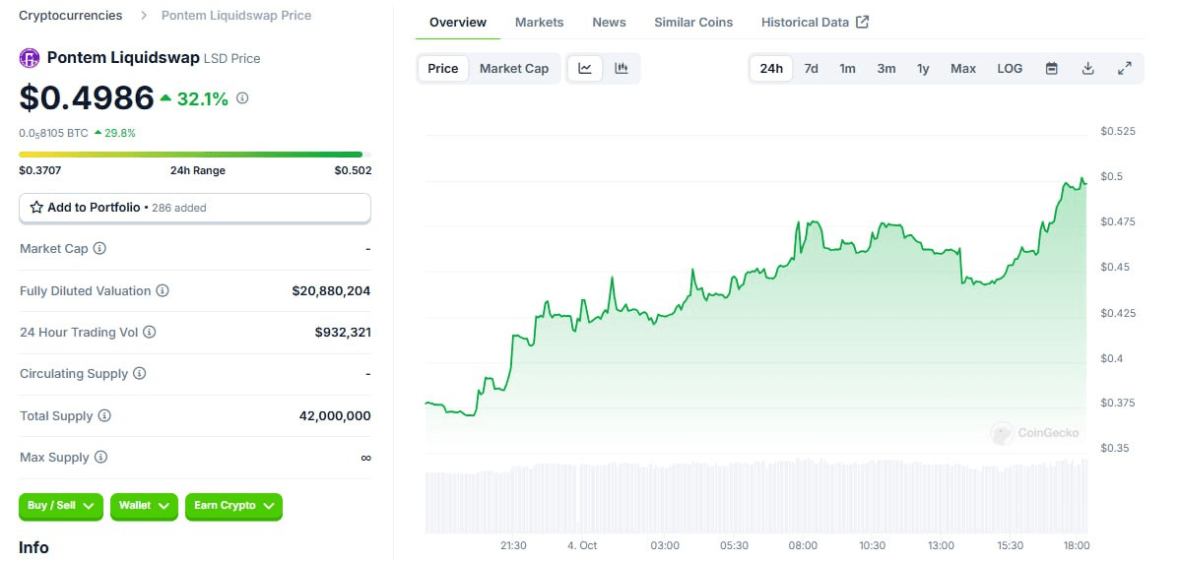Open Max Supply info icon
This screenshot has width=1180, height=561.
[x=100, y=457]
